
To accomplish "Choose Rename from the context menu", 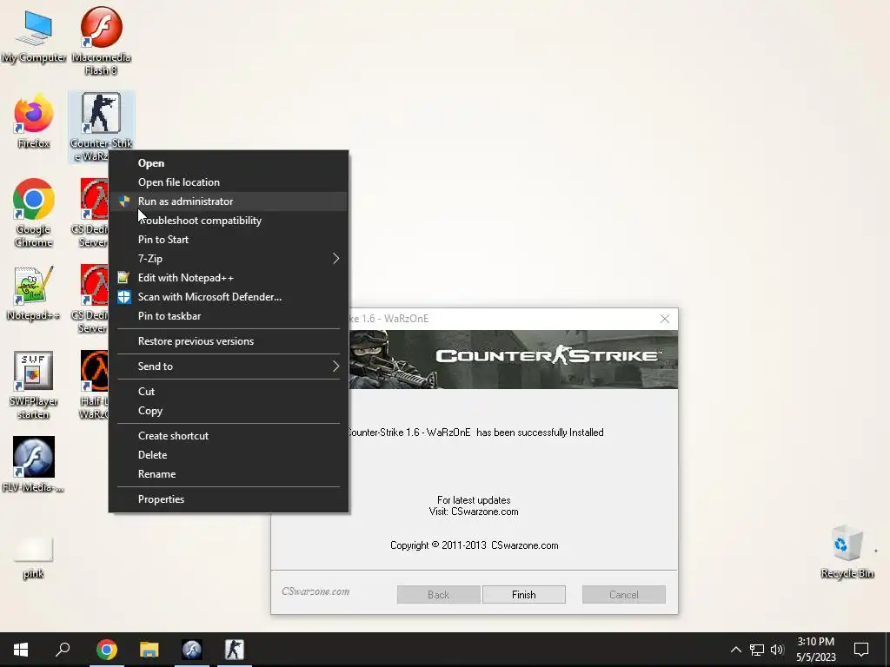I will [x=229, y=474].
